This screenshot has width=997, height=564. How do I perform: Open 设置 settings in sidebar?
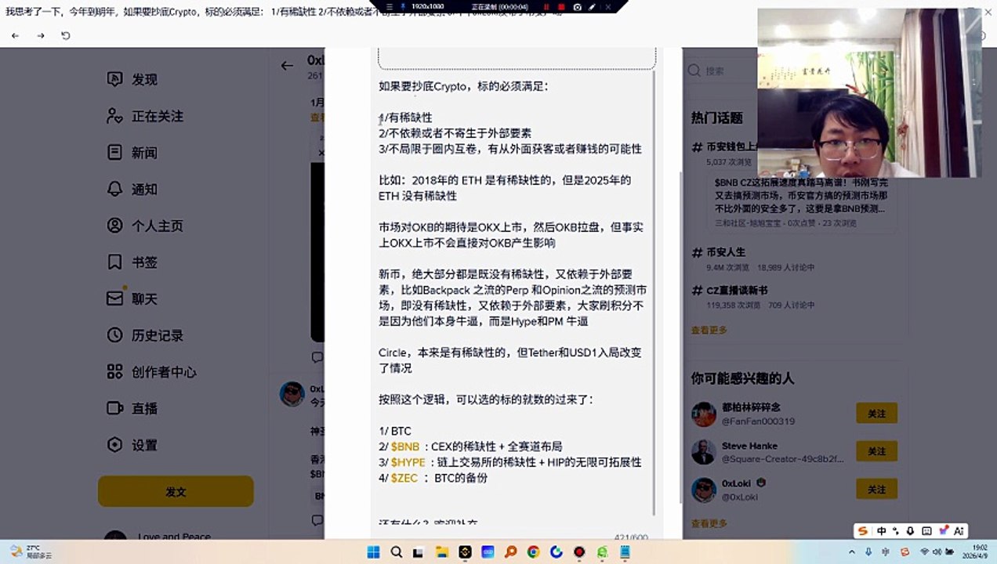click(x=132, y=445)
